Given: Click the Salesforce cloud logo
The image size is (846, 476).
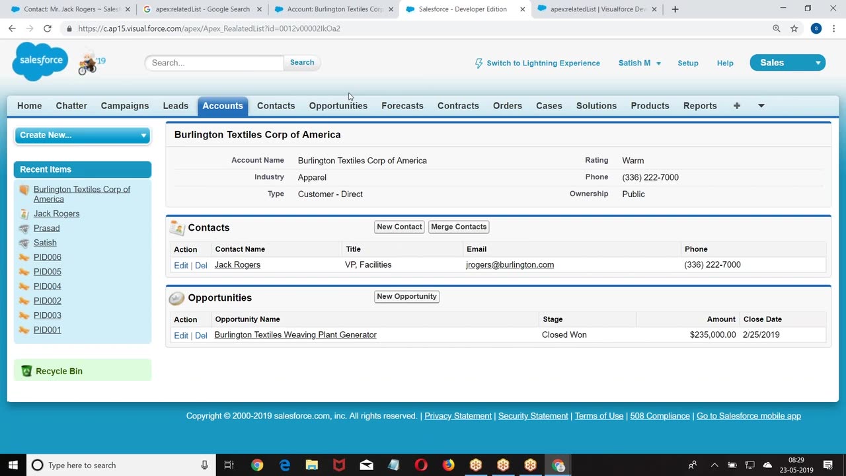Looking at the screenshot, I should tap(40, 61).
